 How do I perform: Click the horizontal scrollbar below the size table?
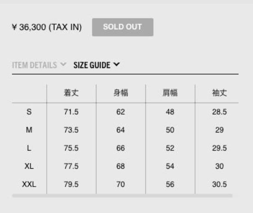click(x=122, y=195)
